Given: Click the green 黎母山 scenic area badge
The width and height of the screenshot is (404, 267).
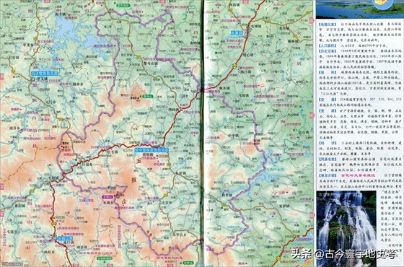Looking at the screenshot, I should (148, 97).
